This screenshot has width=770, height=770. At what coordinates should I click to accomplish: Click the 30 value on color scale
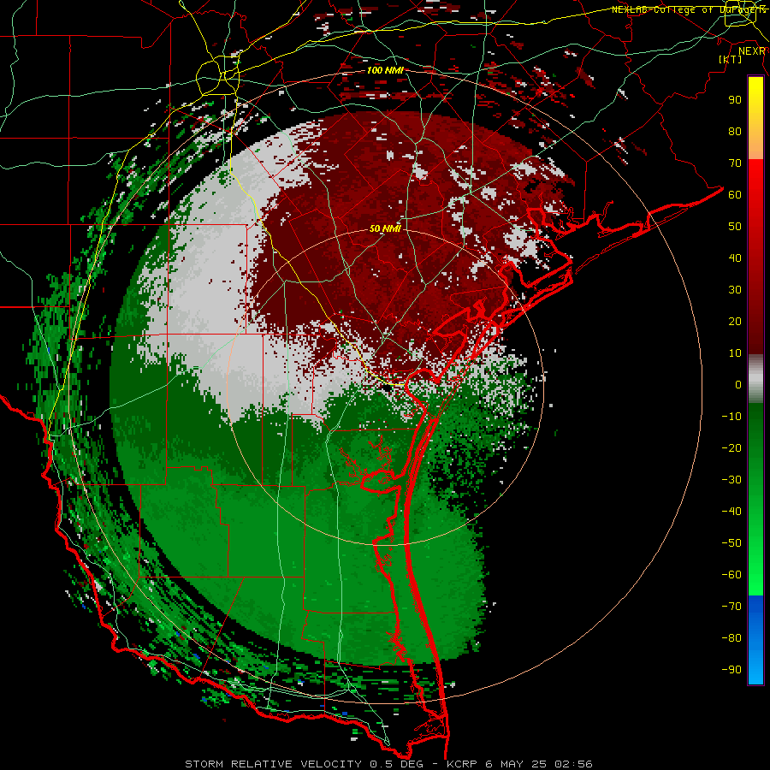pos(735,290)
